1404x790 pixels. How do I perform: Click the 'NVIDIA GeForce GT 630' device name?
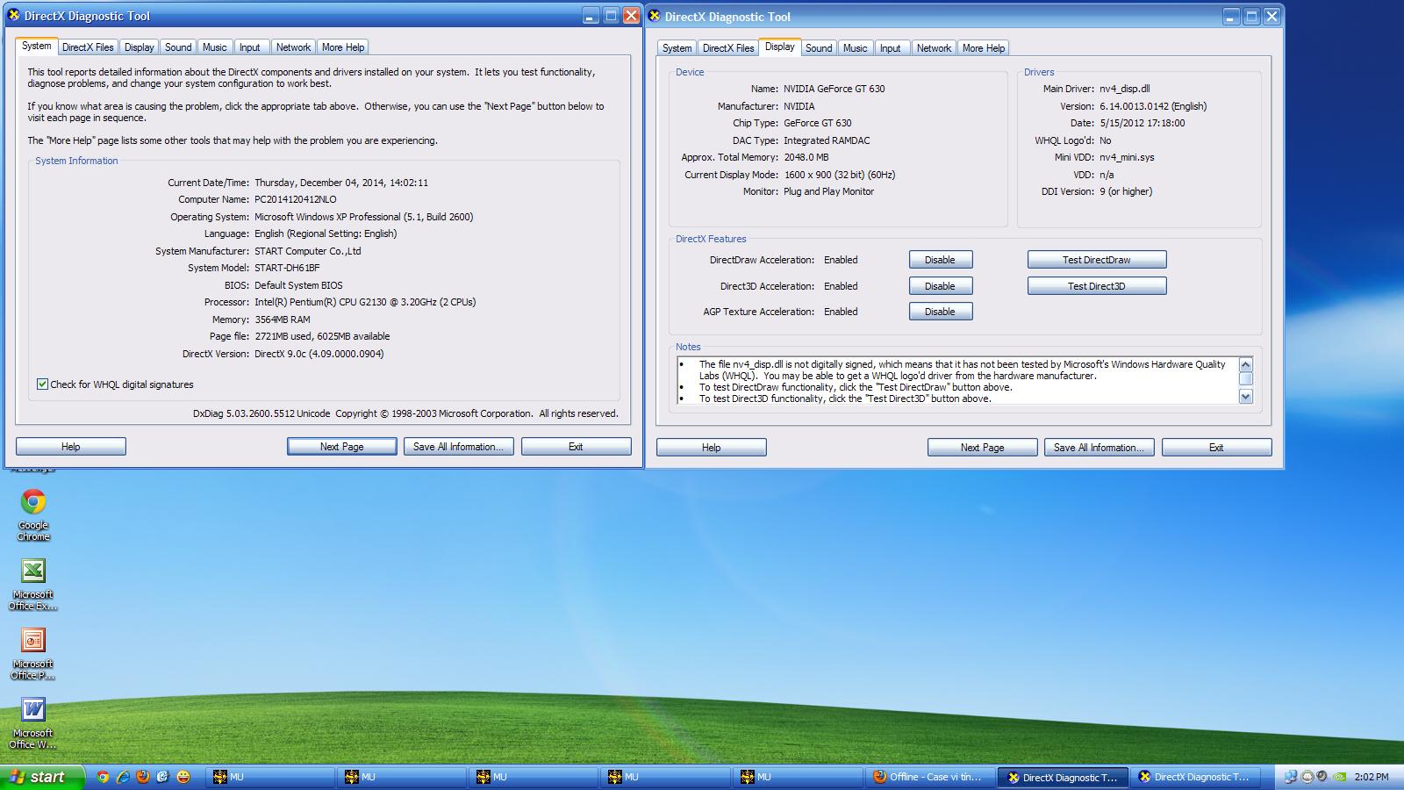(835, 89)
